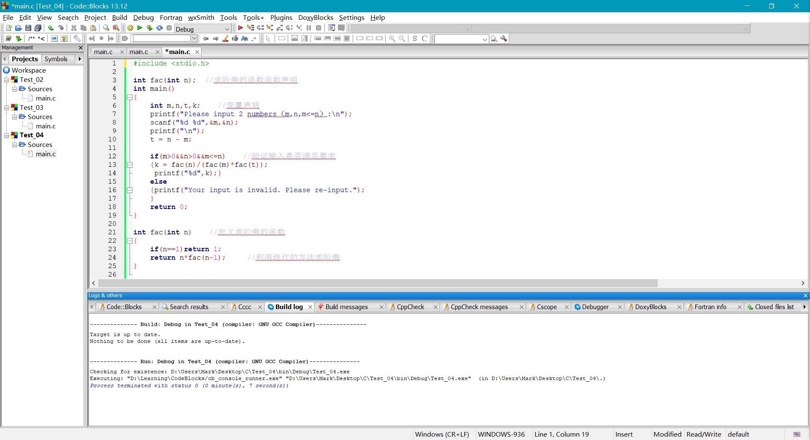Undo the last edit via the toolbar icon
810x440 pixels.
tap(51, 28)
